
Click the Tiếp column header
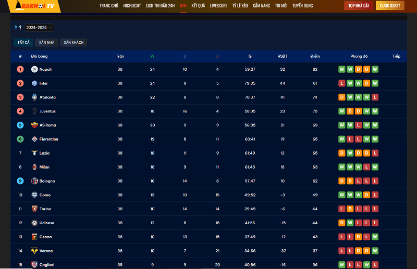pos(396,56)
